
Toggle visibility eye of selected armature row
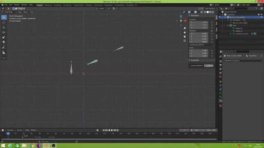pos(262,17)
